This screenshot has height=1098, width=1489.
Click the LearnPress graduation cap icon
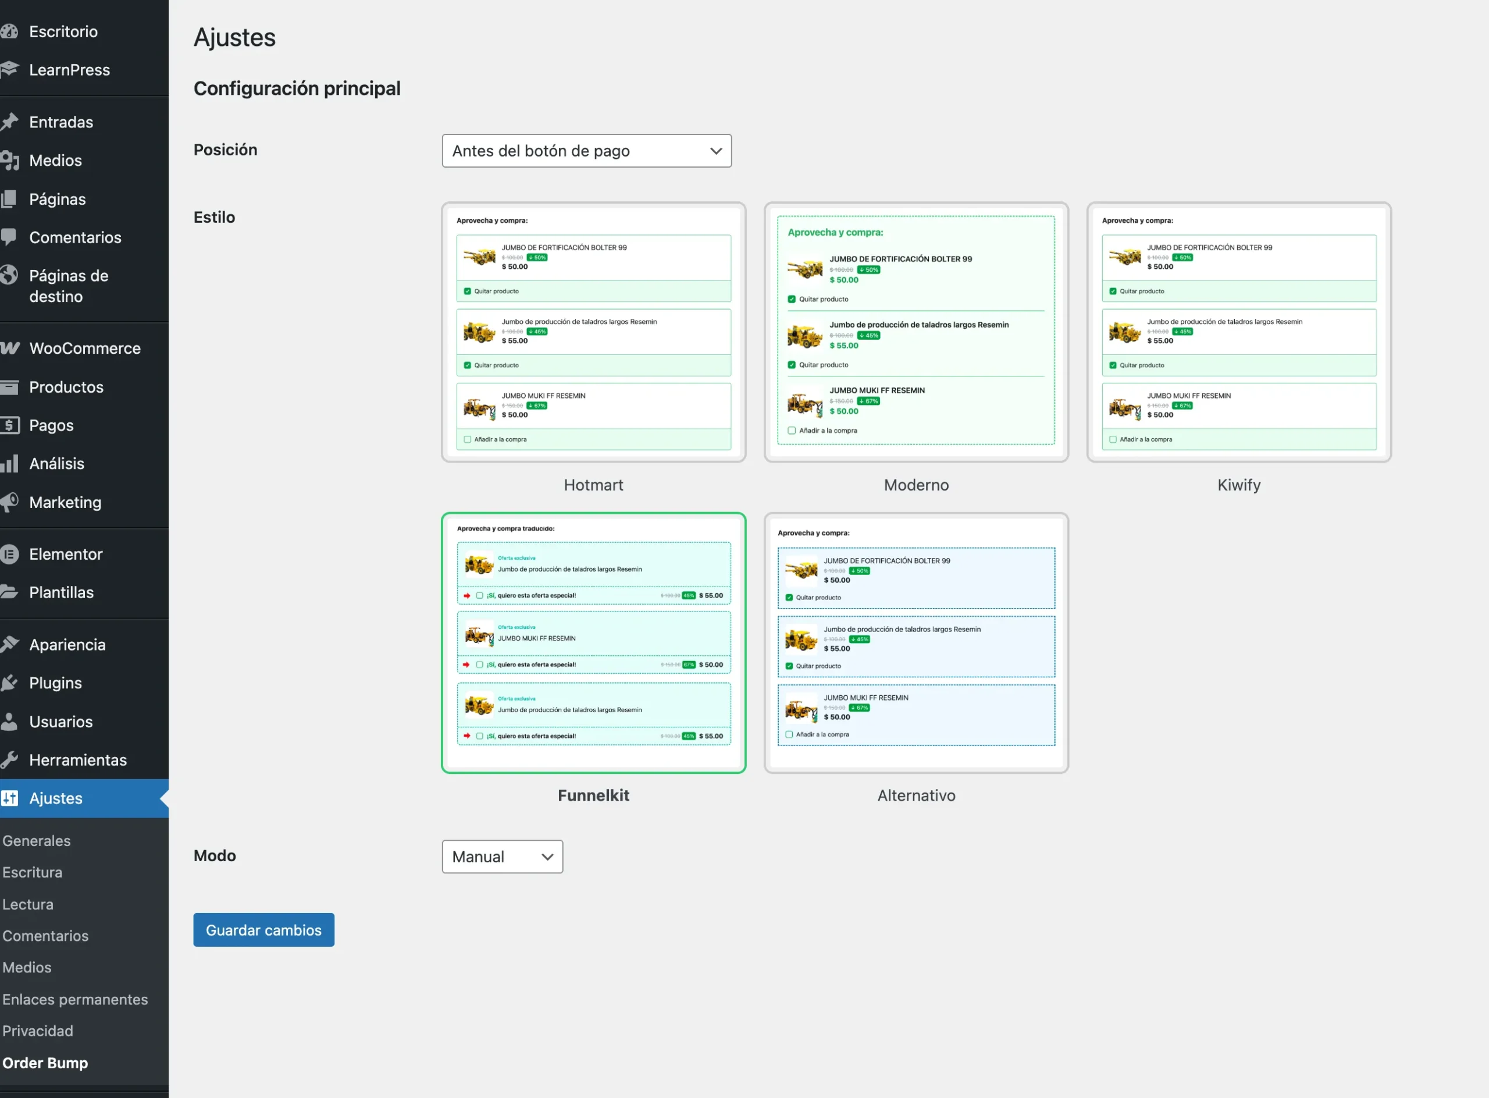pos(9,69)
